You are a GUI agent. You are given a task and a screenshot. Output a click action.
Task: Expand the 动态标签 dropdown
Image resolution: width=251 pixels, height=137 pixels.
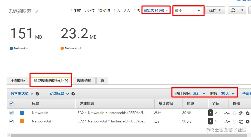pyautogui.click(x=59, y=94)
